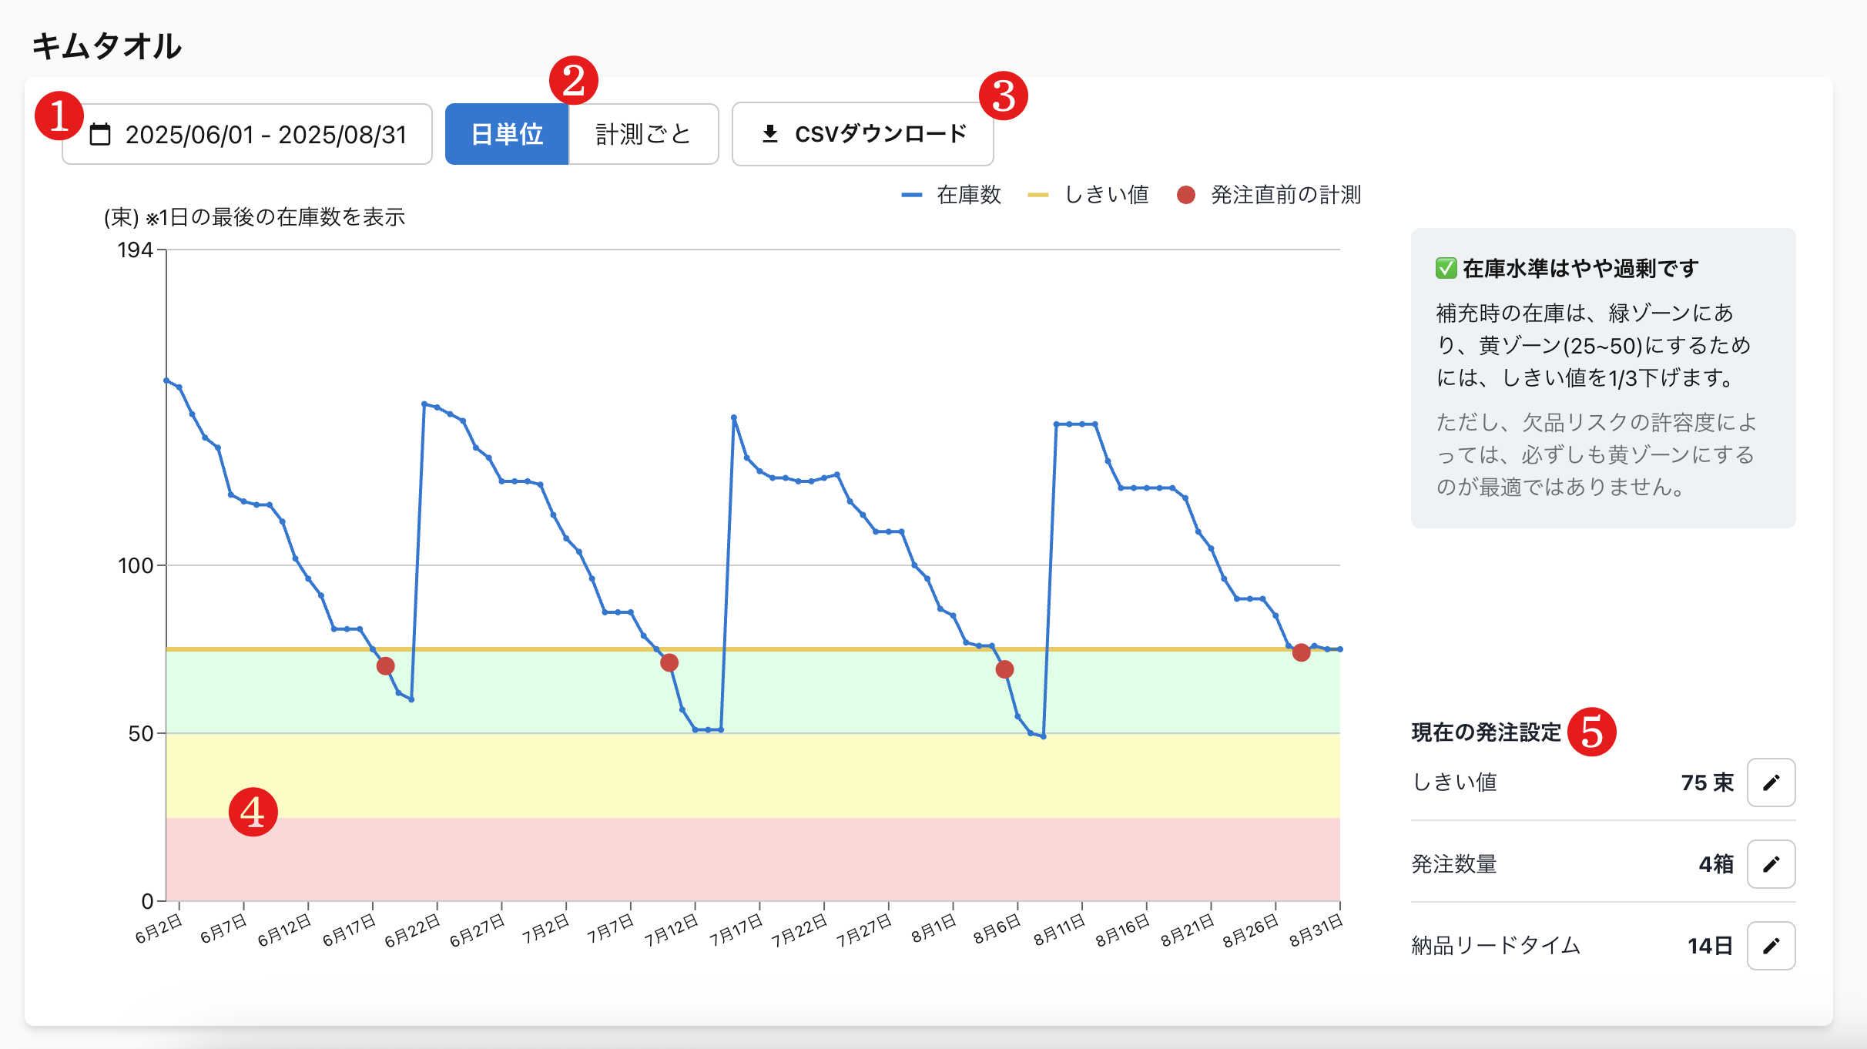The width and height of the screenshot is (1867, 1049).
Task: Click the download arrow icon on the CSV button
Action: point(769,134)
